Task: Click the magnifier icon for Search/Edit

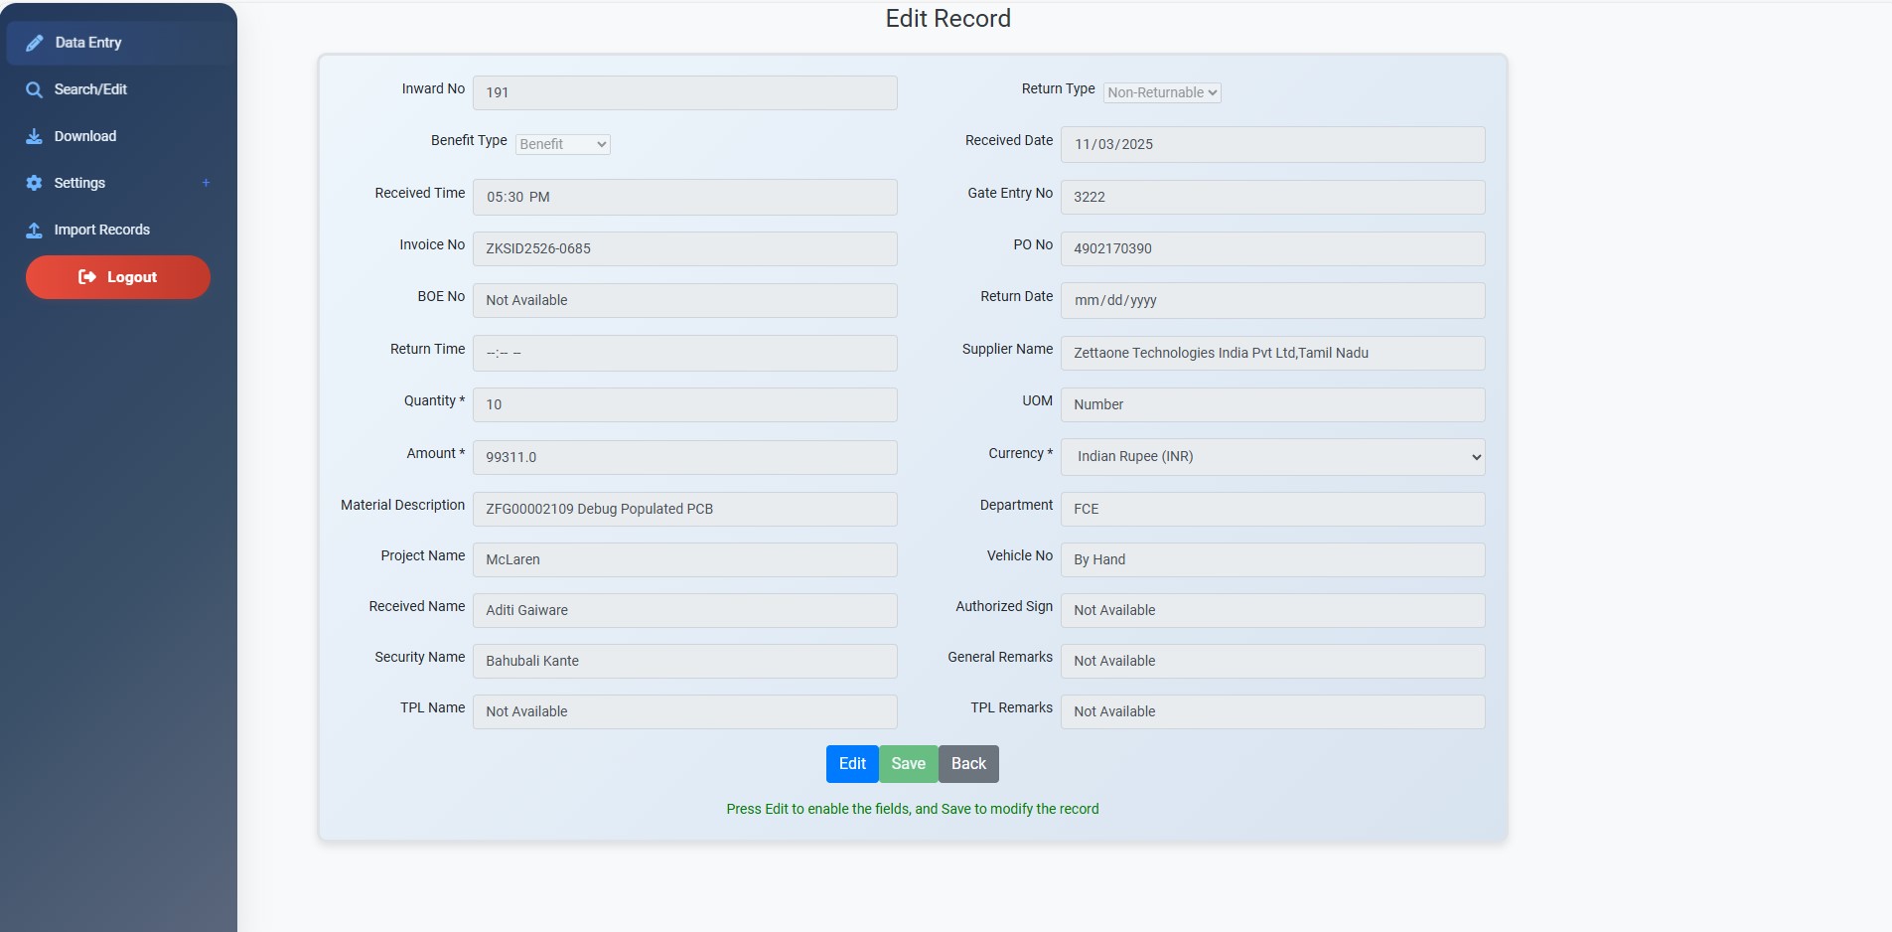Action: [35, 89]
